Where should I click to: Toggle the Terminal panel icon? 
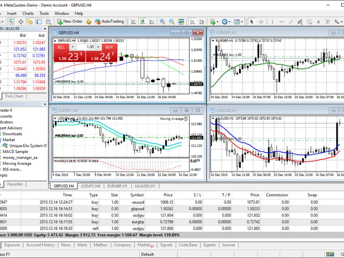pos(39,22)
